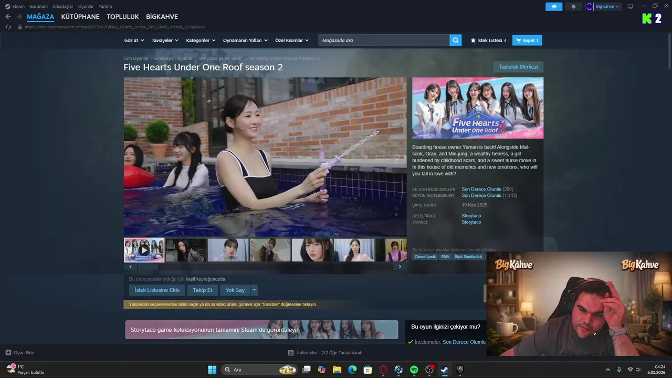Click the magnifier search button
Viewport: 672px width, 378px height.
click(x=456, y=40)
